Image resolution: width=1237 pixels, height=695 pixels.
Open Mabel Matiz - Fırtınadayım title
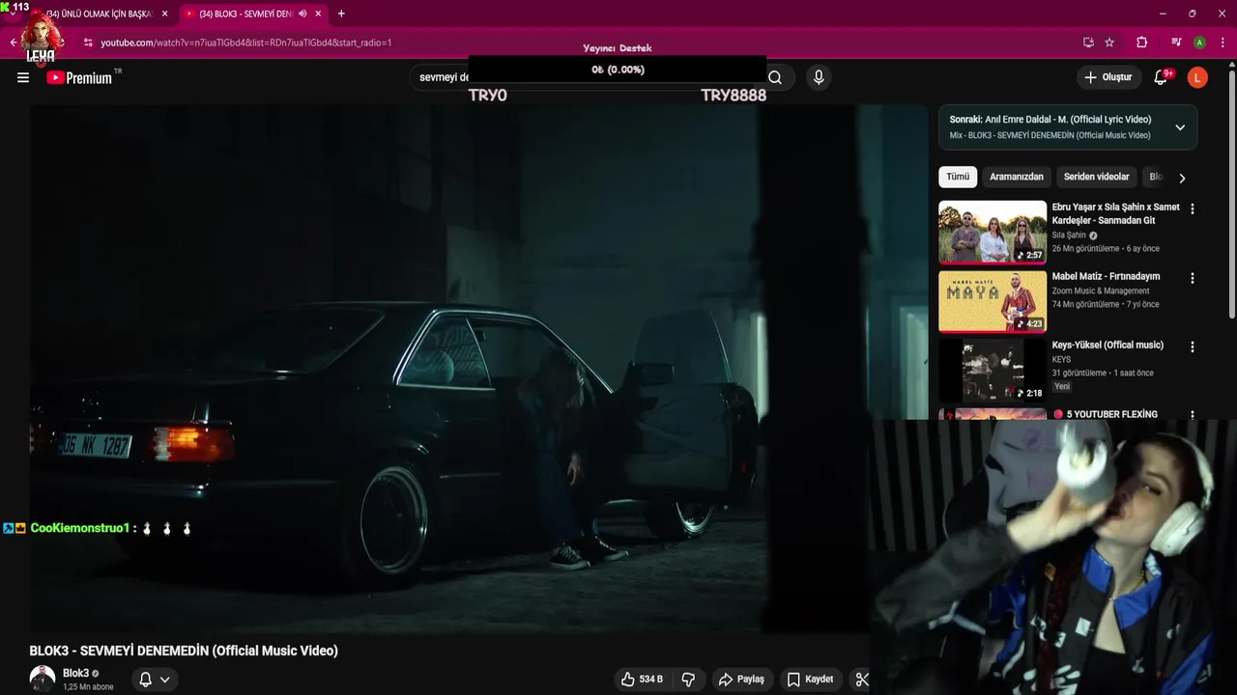[x=1106, y=276]
